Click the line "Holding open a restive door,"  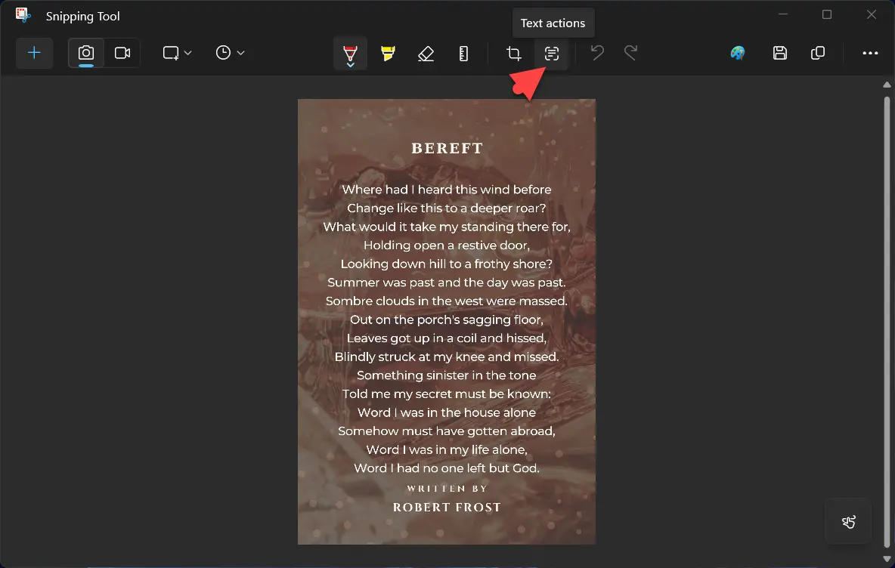point(446,245)
